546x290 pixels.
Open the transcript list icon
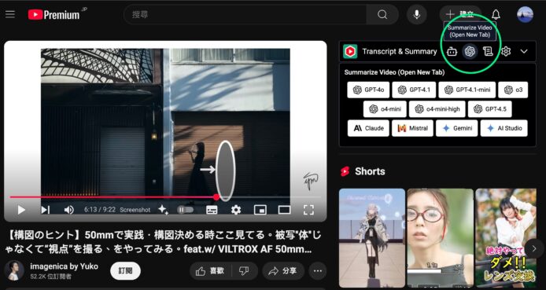(x=488, y=51)
